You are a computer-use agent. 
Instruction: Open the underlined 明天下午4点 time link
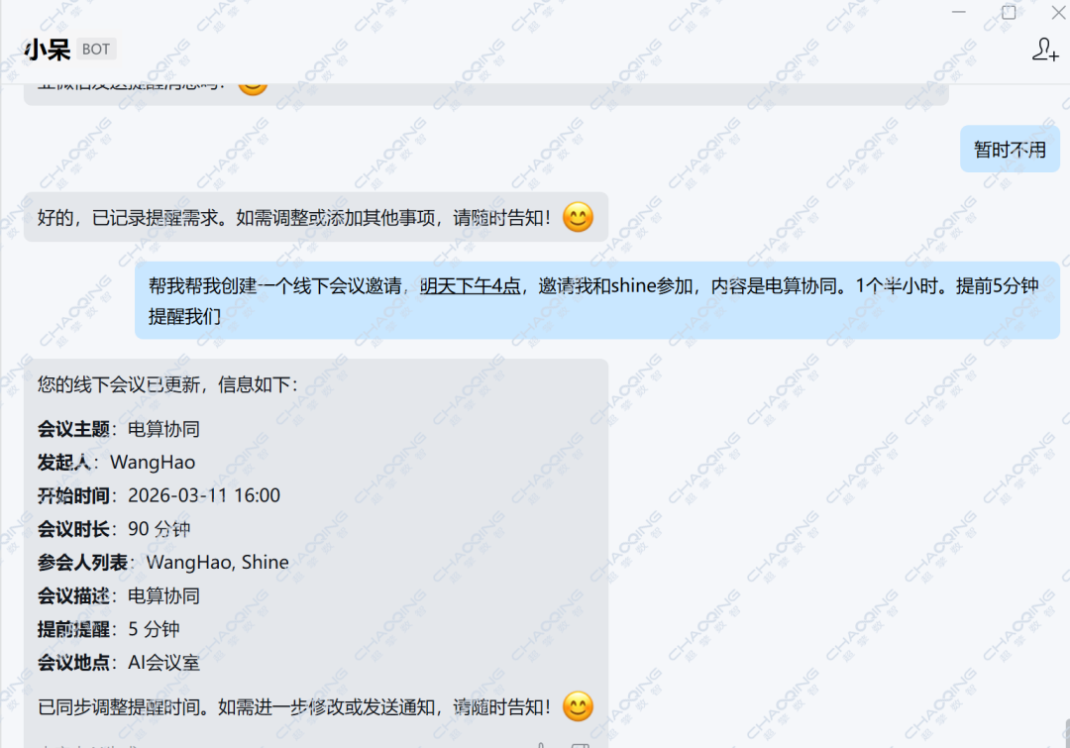[470, 286]
